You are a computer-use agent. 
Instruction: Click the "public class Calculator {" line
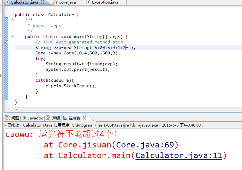point(47,15)
